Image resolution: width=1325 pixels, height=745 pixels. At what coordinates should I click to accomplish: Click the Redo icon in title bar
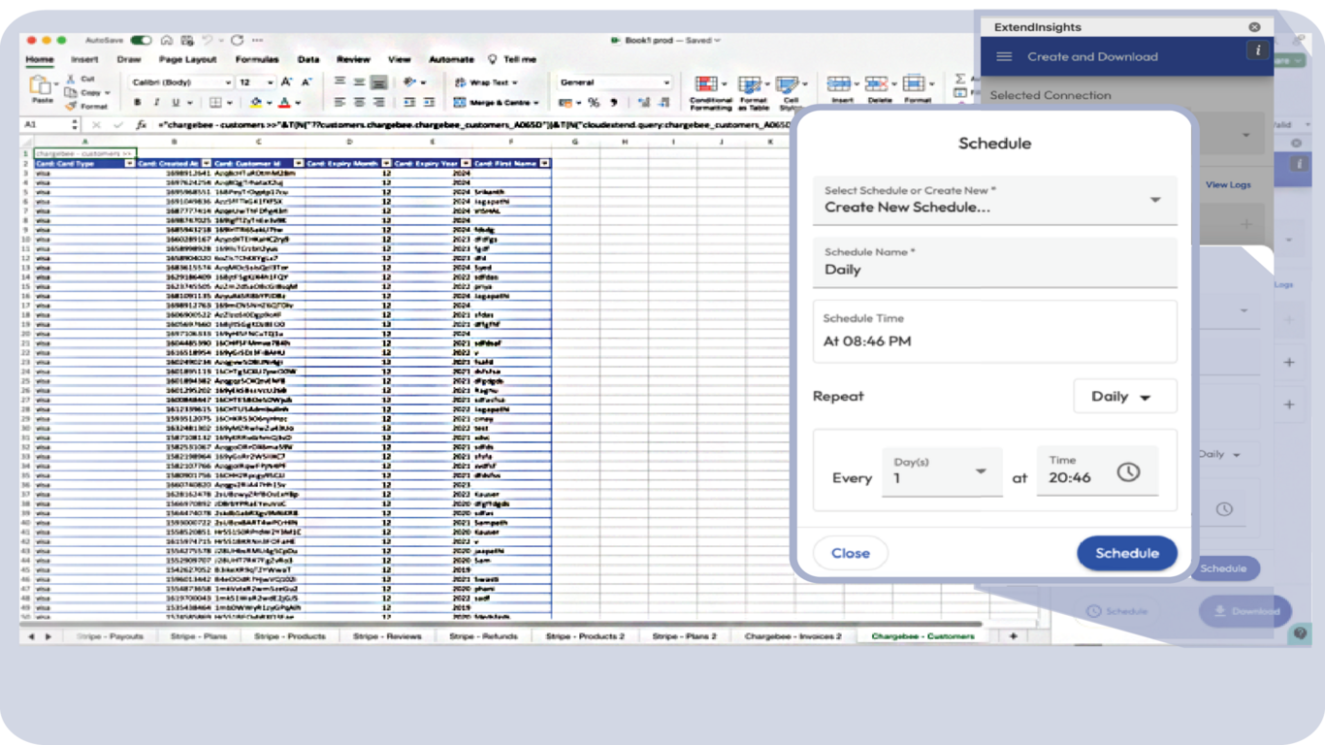[236, 41]
